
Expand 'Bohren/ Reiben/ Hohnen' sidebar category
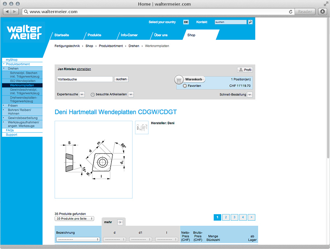[3, 110]
